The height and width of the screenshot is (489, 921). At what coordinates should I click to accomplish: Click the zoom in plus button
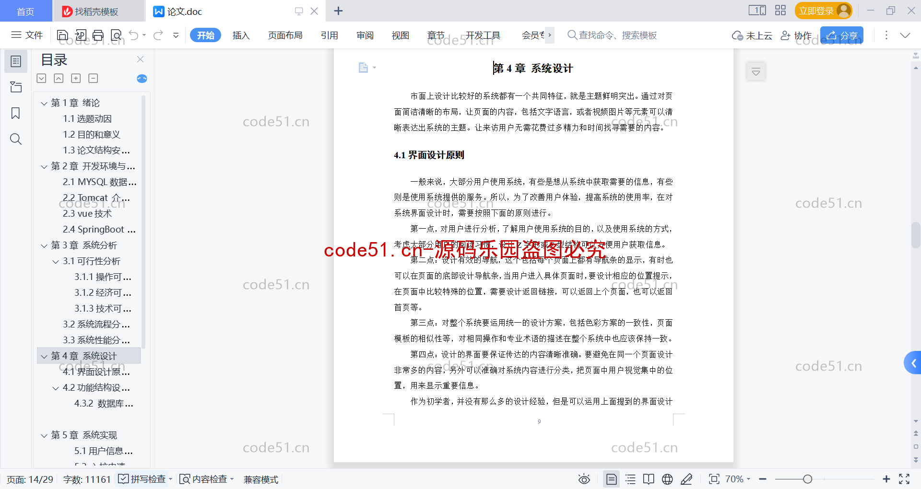click(x=886, y=479)
